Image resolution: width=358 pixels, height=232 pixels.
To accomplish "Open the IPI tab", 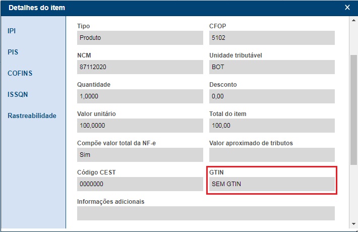I will (x=12, y=31).
